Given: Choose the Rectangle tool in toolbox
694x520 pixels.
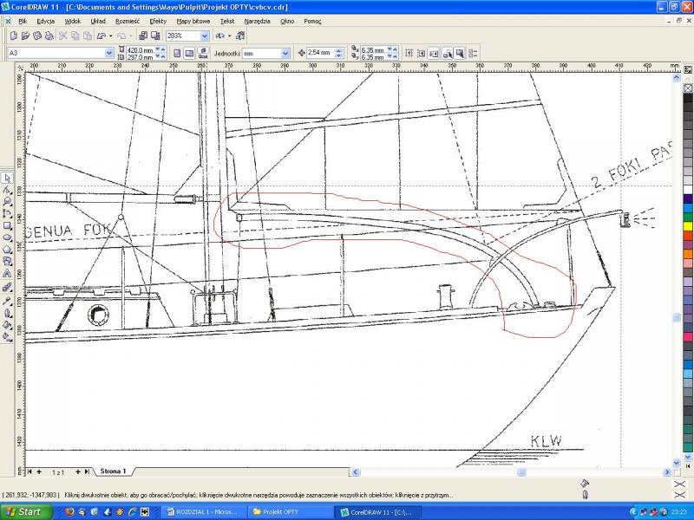Looking at the screenshot, I should (x=7, y=225).
